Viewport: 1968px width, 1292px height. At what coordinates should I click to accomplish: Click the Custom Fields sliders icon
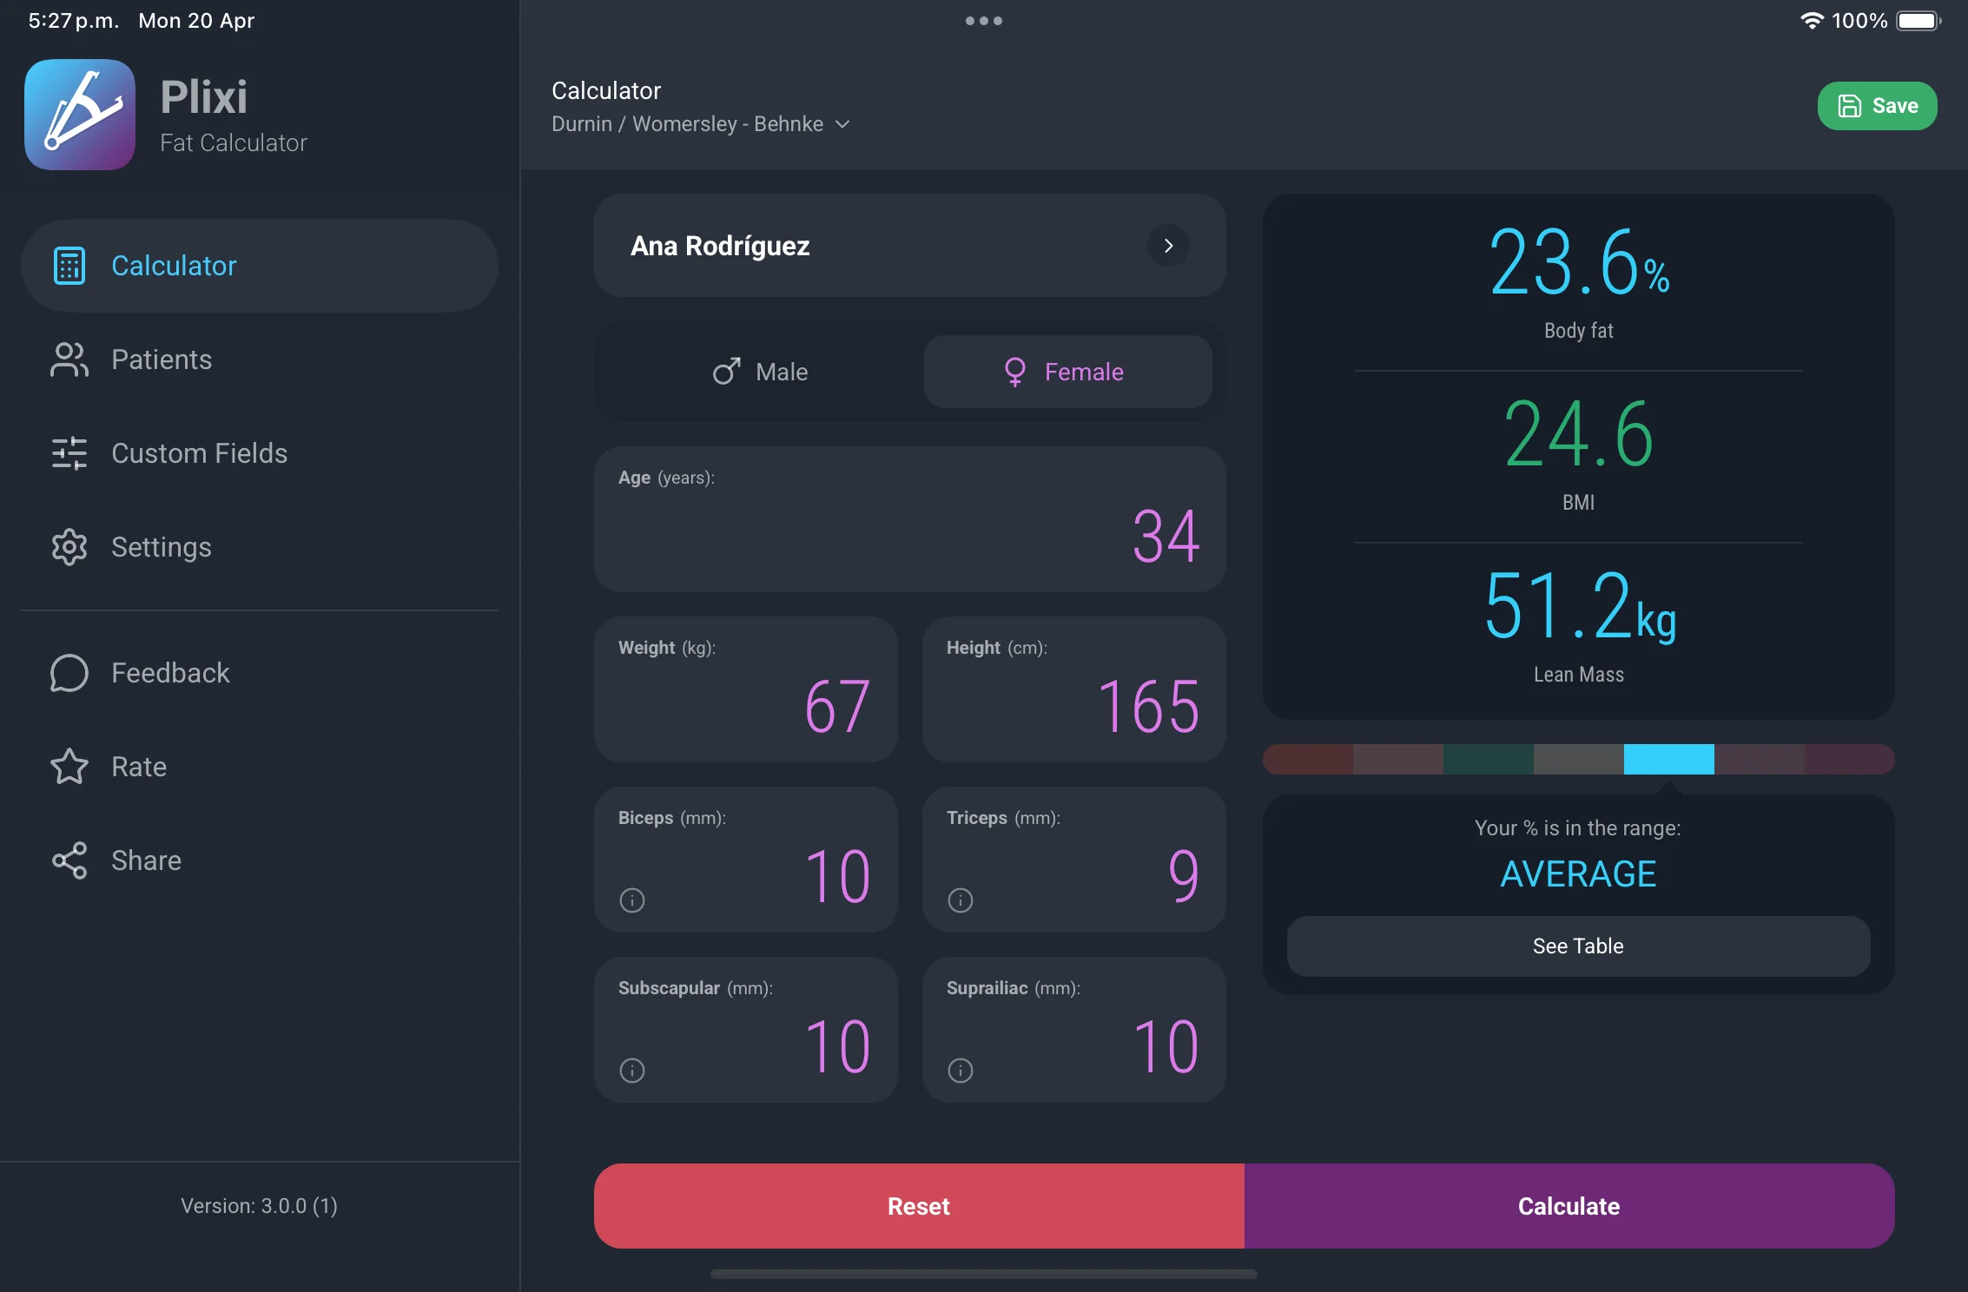69,453
